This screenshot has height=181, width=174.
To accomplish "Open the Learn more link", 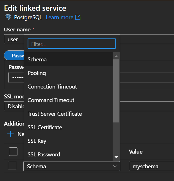I will click(59, 18).
